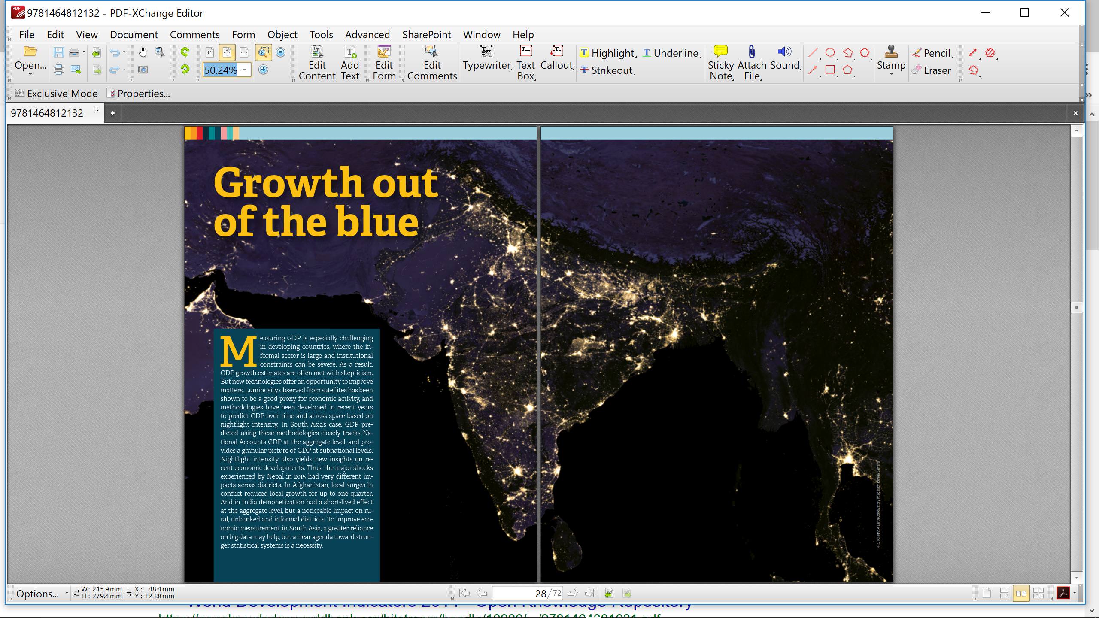Toggle Exclusive Mode

[56, 93]
